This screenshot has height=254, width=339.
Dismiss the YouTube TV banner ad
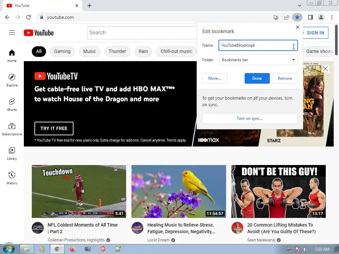[x=325, y=69]
